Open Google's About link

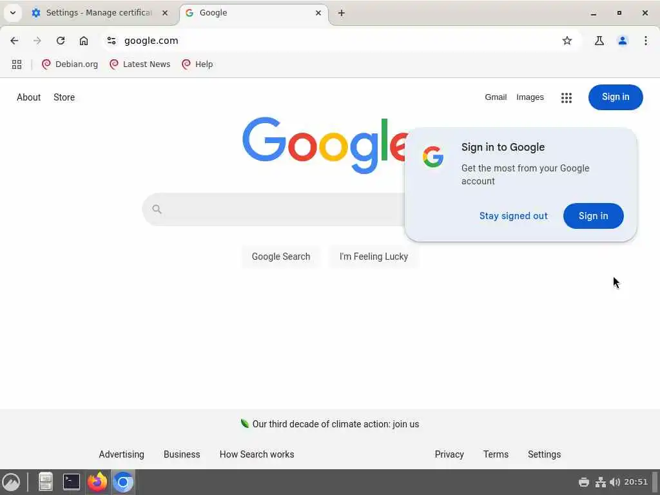pos(28,97)
